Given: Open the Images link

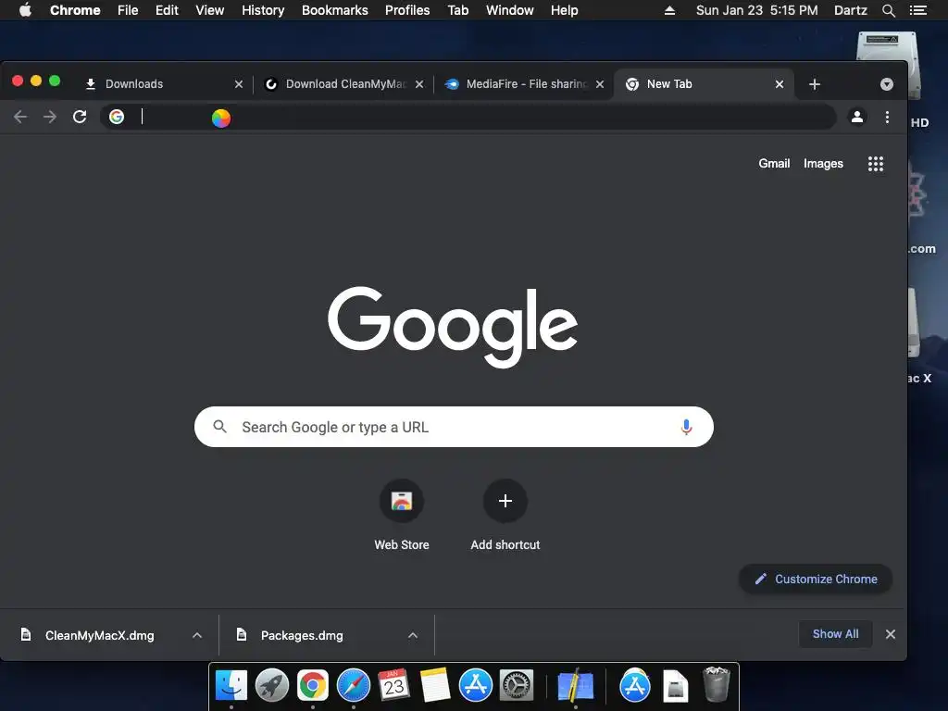Looking at the screenshot, I should [823, 163].
